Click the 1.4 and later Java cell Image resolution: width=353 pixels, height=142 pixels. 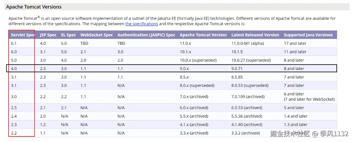296,116
